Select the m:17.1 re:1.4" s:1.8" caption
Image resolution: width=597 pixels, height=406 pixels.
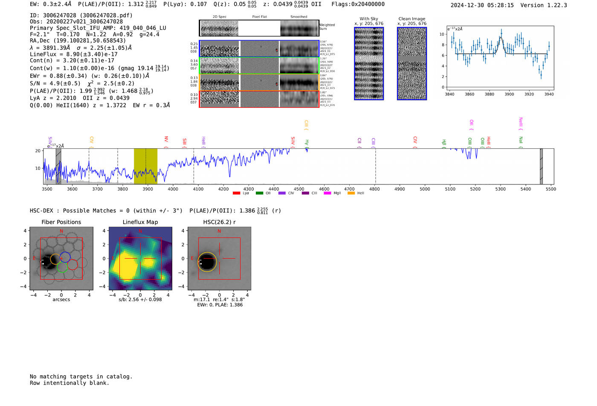[219, 299]
